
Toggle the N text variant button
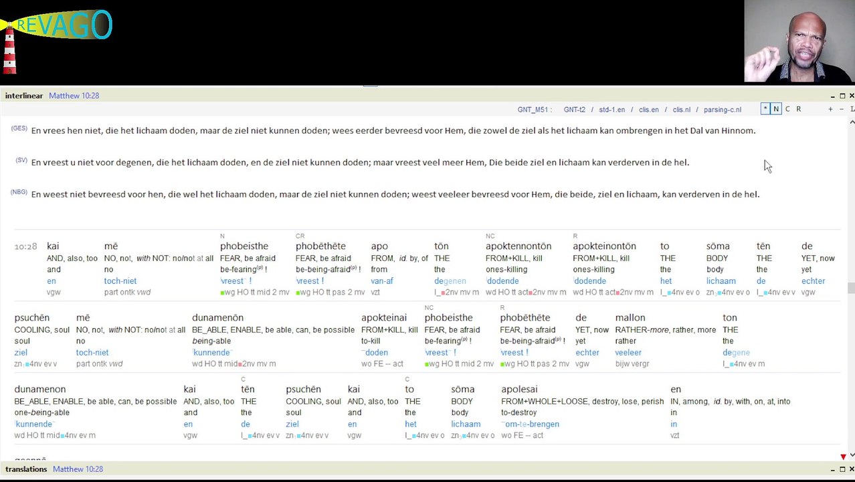tap(776, 109)
